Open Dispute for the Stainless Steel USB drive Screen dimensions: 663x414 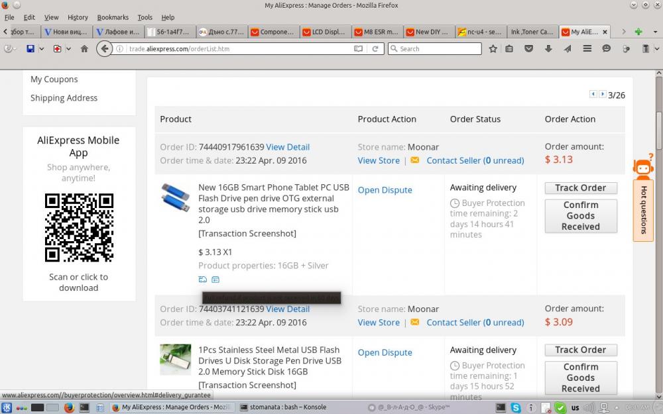385,352
